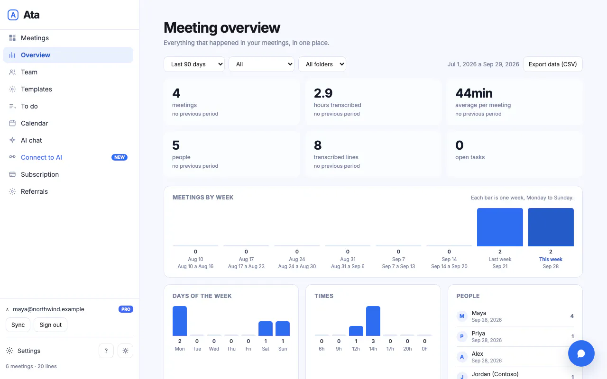Click the Team people icon
The width and height of the screenshot is (607, 379).
(x=12, y=72)
